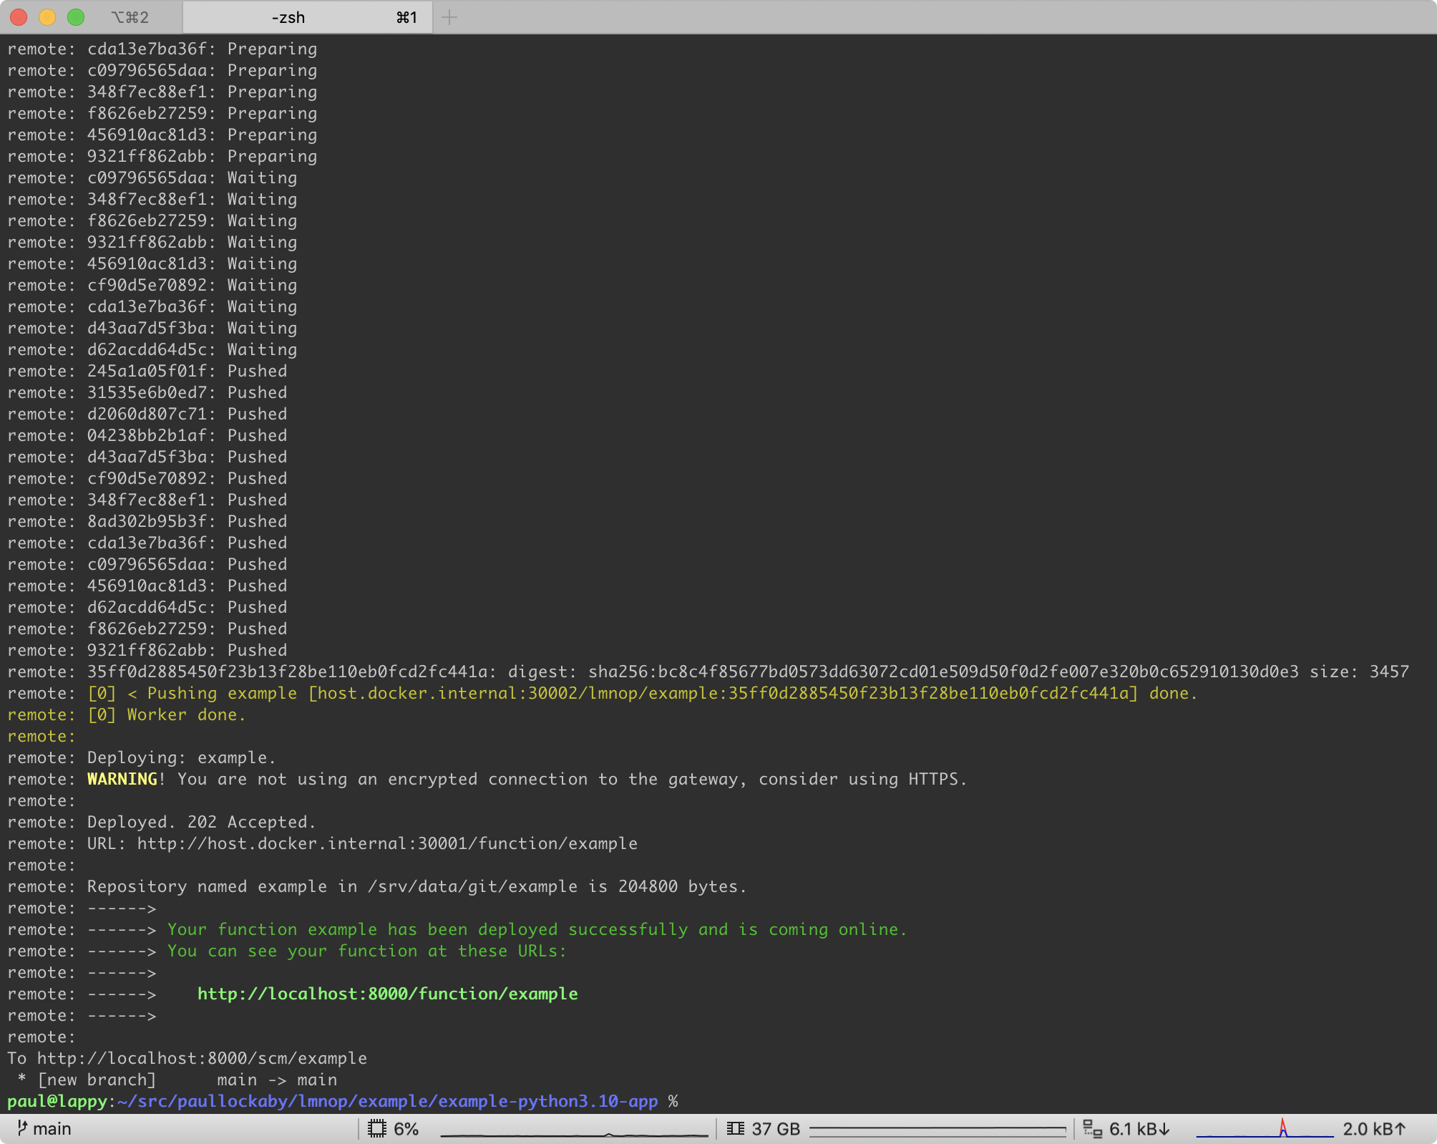Click the git branch icon in status bar

click(22, 1128)
